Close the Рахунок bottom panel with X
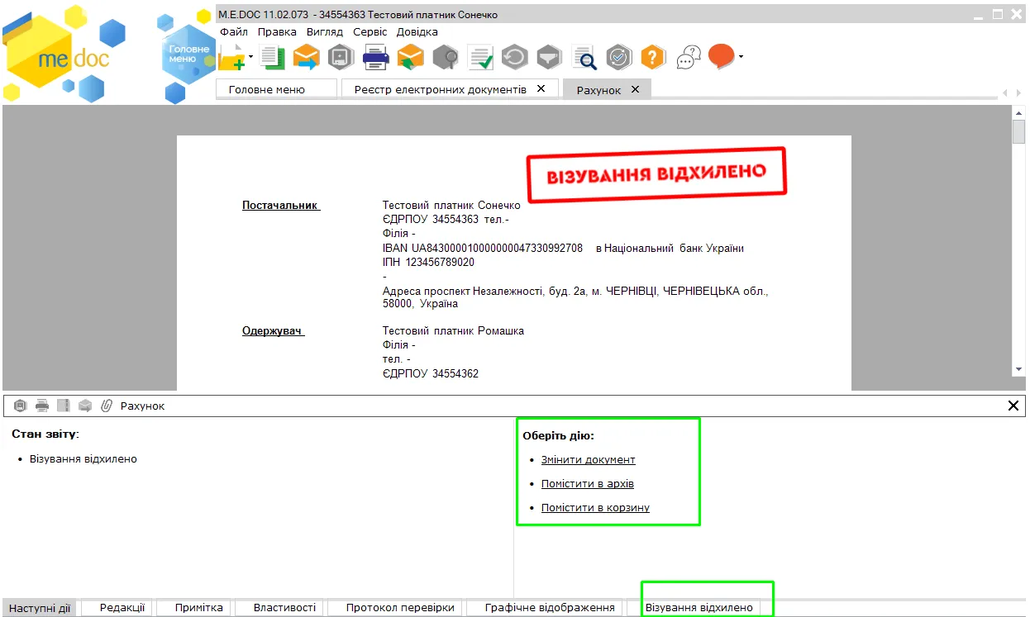 click(x=1013, y=406)
